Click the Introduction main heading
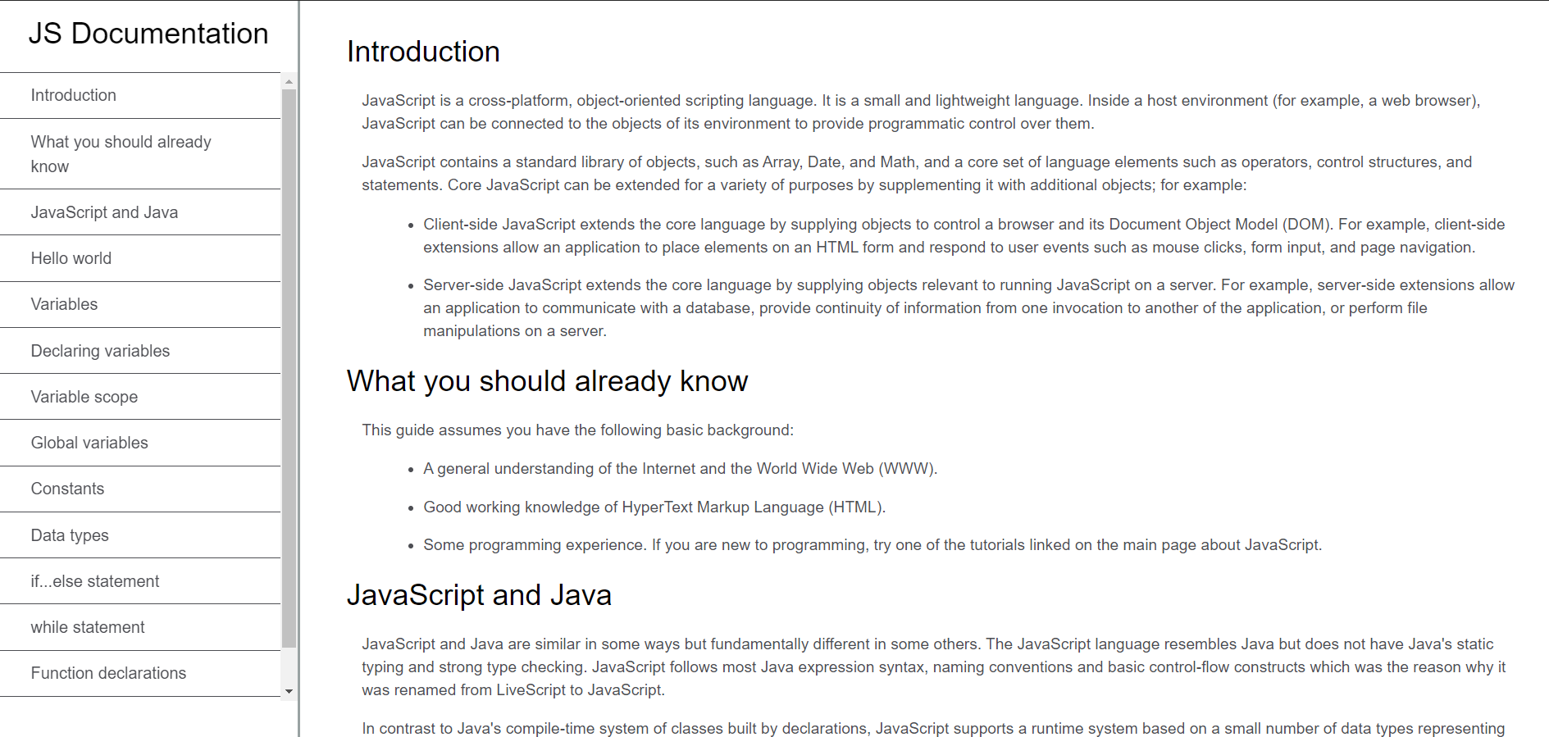The image size is (1549, 737). click(423, 52)
